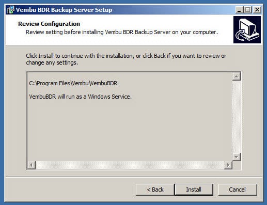
Task: Close the Vembu BDR Backup Server Setup window
Action: click(257, 10)
